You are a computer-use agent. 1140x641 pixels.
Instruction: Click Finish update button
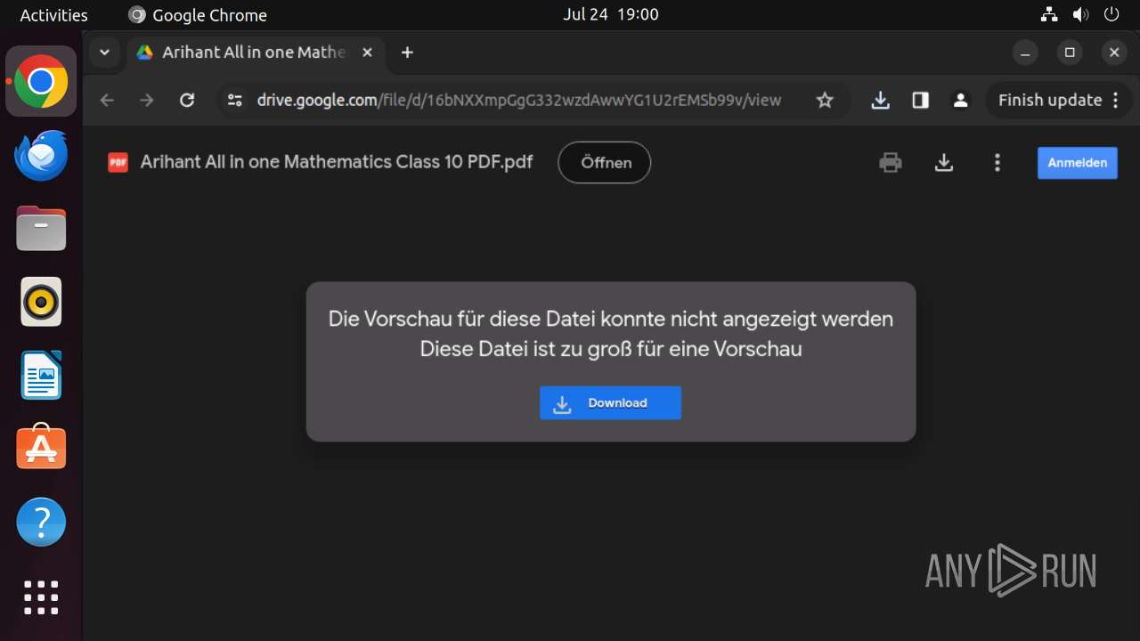click(1050, 101)
